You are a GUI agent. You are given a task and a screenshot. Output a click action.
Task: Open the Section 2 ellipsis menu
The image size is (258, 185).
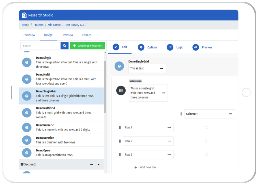pos(91,164)
